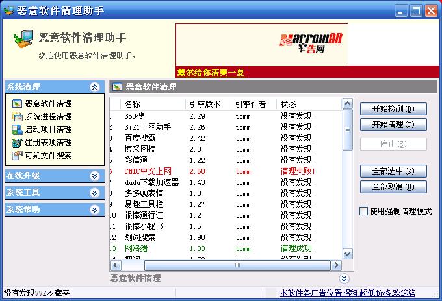The height and width of the screenshot is (301, 442).
Task: Select the 多多QQ表情 row
Action: [x=226, y=193]
